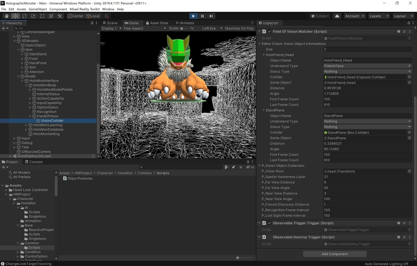Screen dimensions: 417x266
Task: Toggle Local handle rotation
Action: (93, 16)
